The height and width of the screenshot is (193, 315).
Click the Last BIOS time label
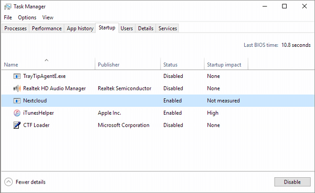tap(261, 45)
